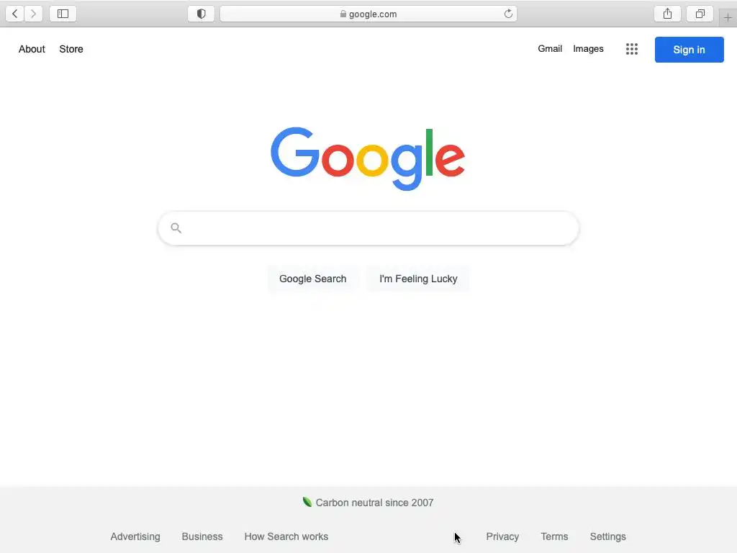Reload the page with the refresh icon

pos(508,14)
